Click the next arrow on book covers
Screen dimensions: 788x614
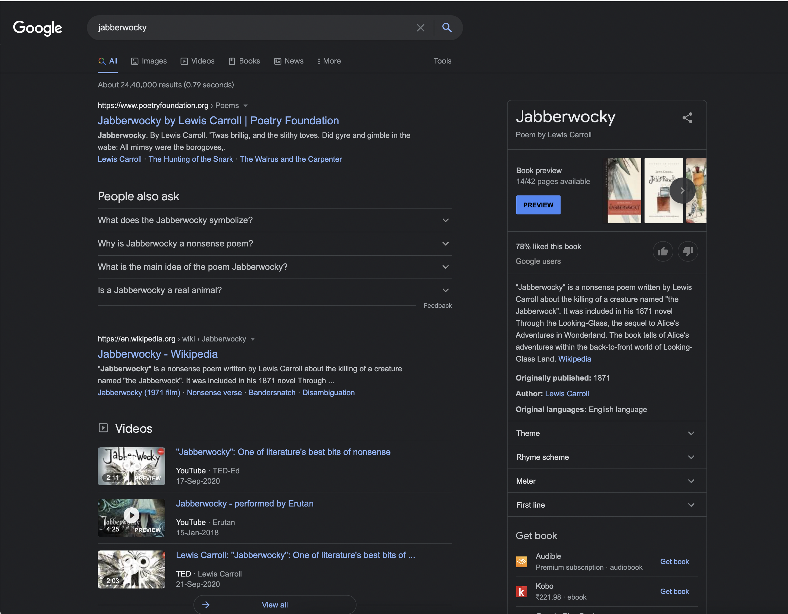[x=682, y=191]
